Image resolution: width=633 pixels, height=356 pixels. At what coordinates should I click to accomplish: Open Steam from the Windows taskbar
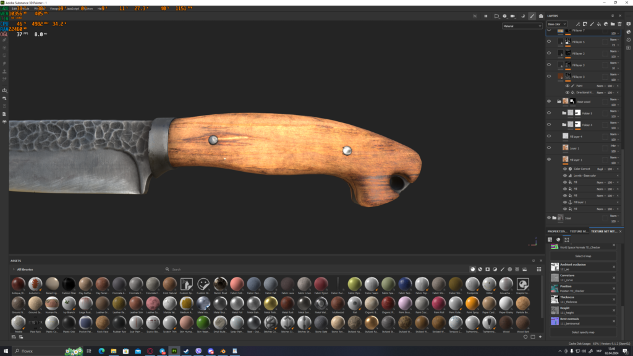(186, 351)
